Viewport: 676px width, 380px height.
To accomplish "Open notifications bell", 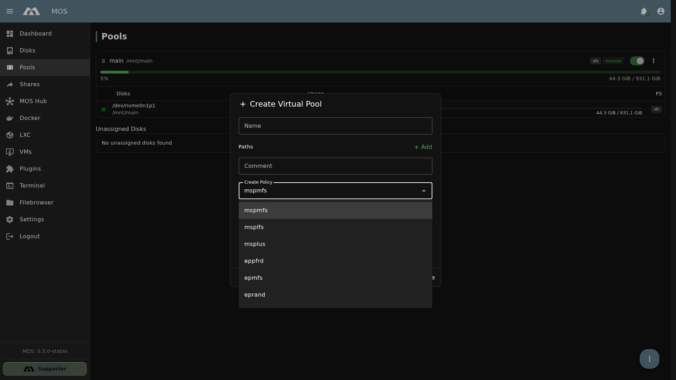I will (x=644, y=11).
